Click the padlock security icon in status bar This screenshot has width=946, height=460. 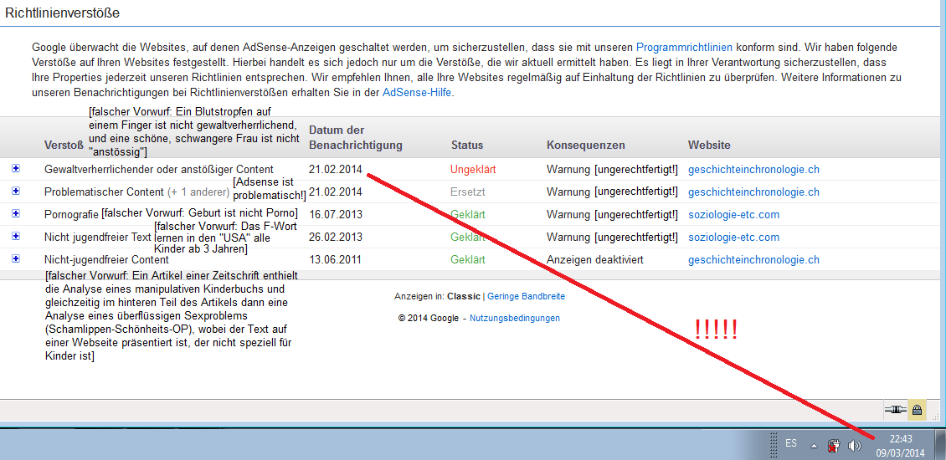coord(917,410)
